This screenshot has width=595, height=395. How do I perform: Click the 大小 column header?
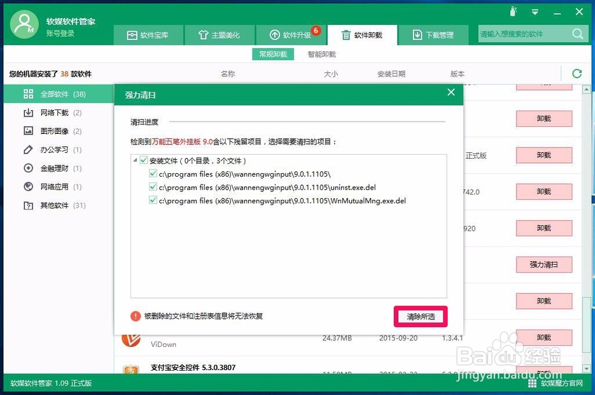[330, 74]
